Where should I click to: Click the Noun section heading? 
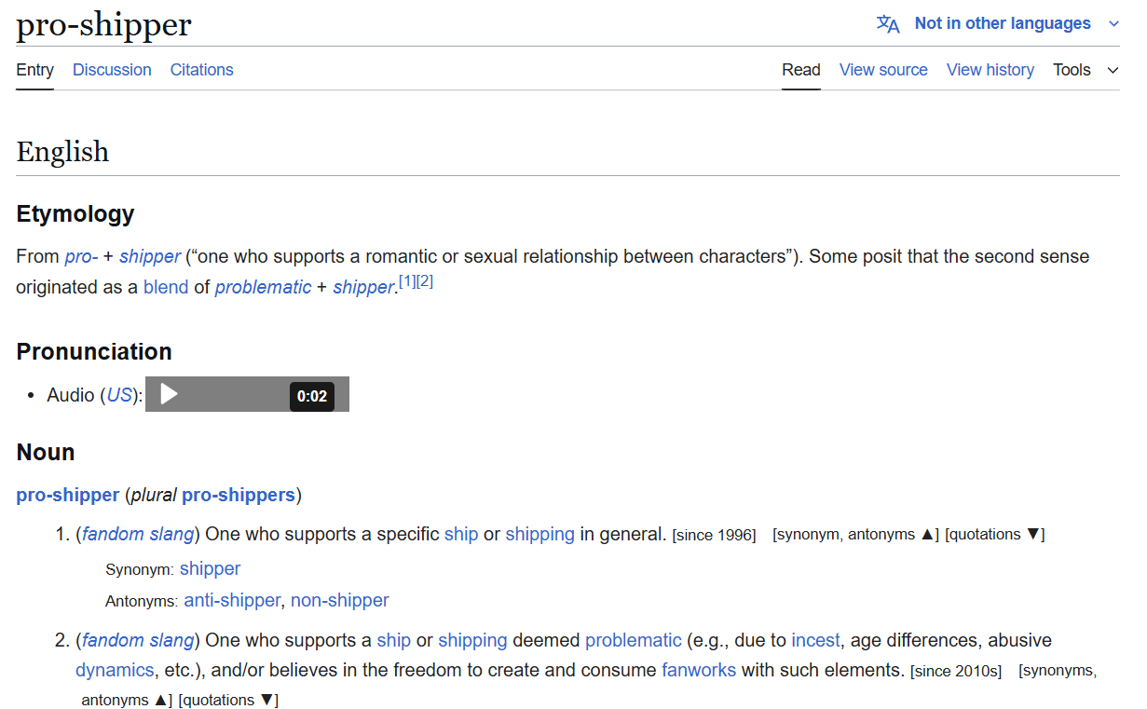[x=46, y=453]
